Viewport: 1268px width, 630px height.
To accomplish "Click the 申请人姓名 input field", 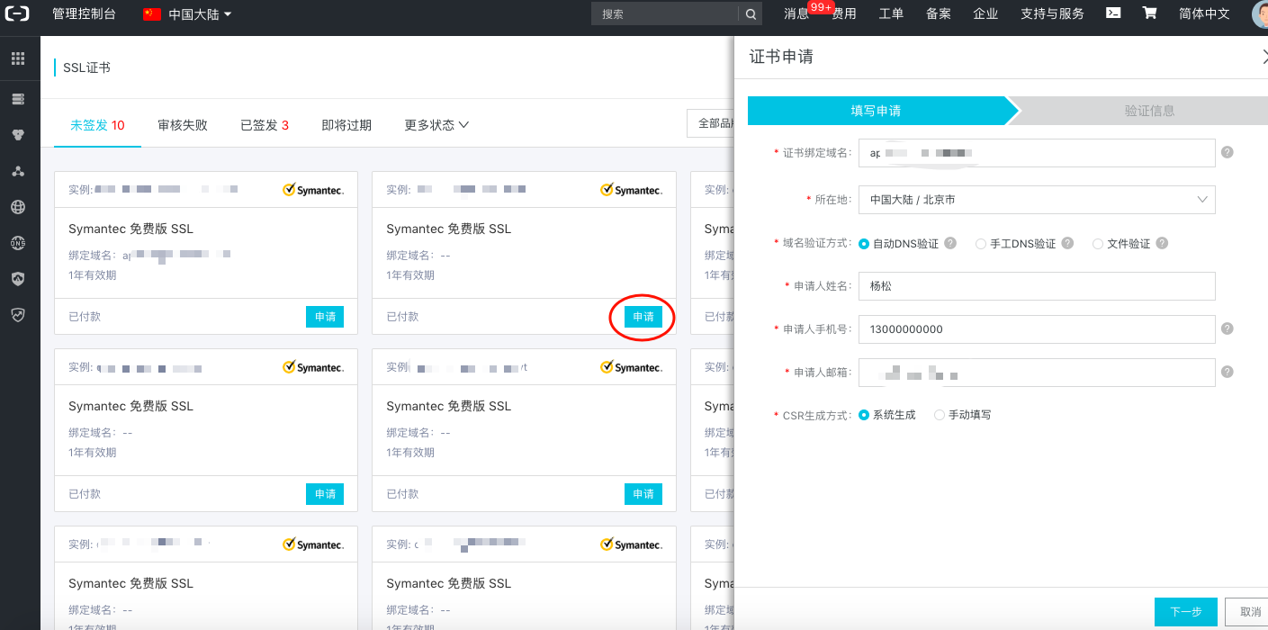I will pyautogui.click(x=1037, y=286).
